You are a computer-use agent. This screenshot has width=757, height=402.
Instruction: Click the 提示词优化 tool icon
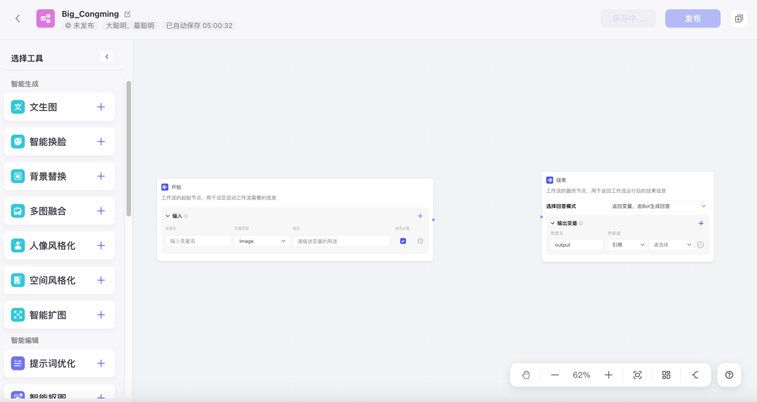pyautogui.click(x=18, y=363)
